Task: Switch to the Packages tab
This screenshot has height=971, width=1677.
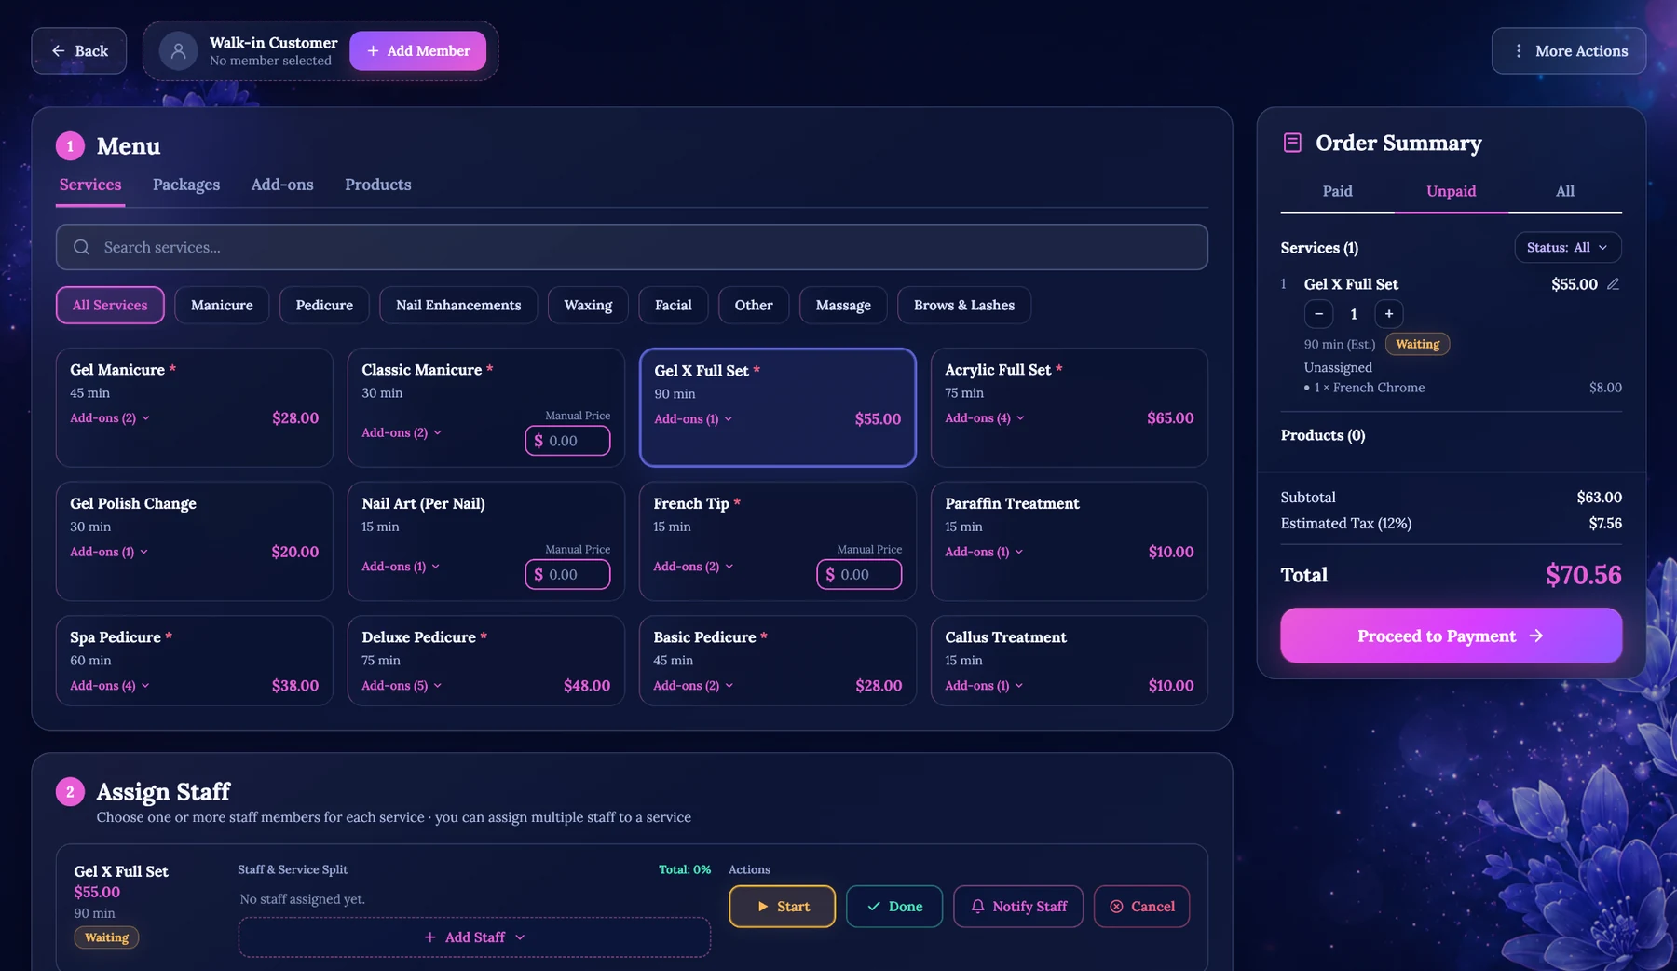Action: click(186, 185)
